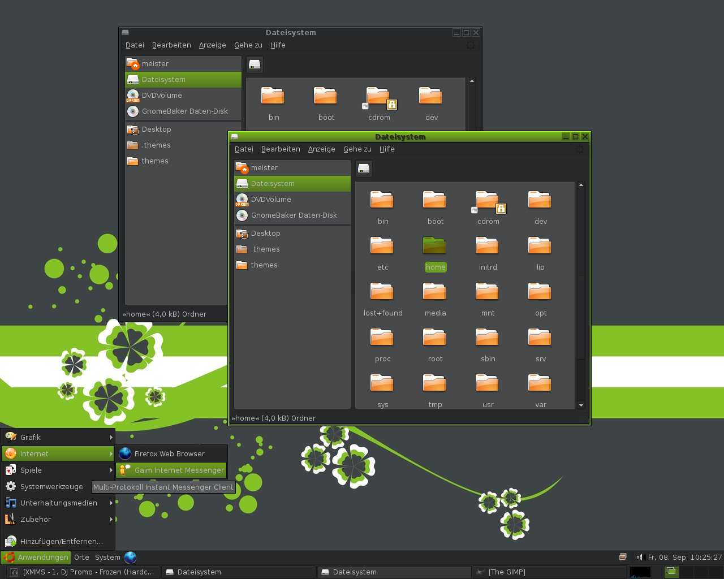
Task: Select the srv folder icon
Action: coord(540,338)
